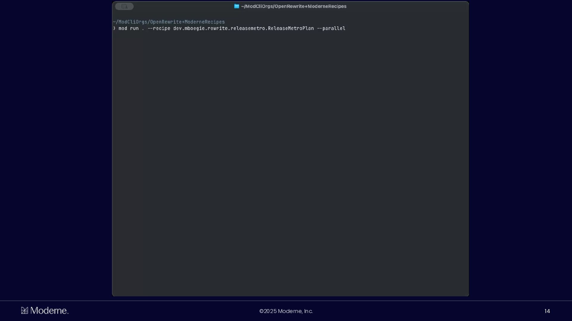Click the Moderne wordmark in footer

[49, 311]
